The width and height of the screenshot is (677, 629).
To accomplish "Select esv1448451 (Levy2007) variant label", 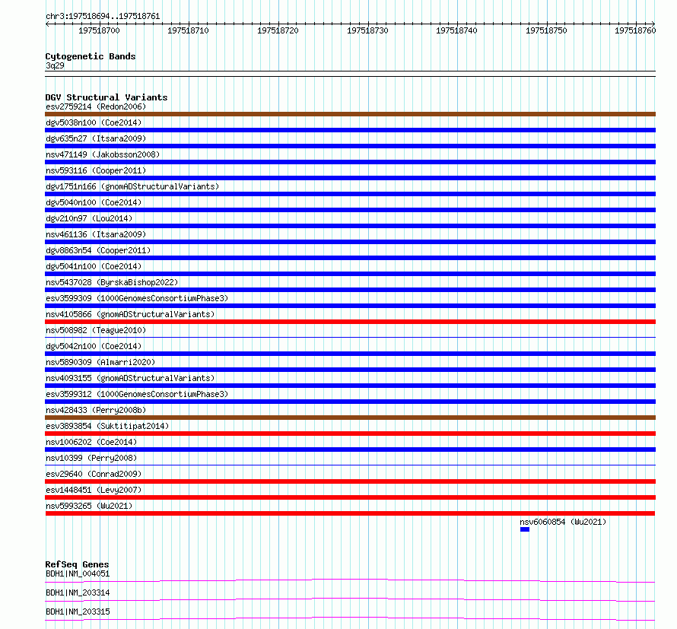I will (94, 490).
